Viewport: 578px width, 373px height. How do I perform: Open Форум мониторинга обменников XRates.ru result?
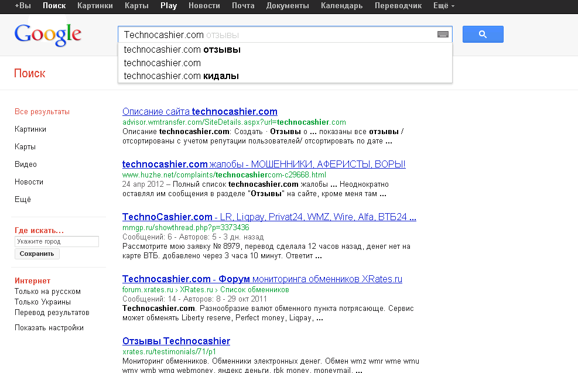coord(262,279)
